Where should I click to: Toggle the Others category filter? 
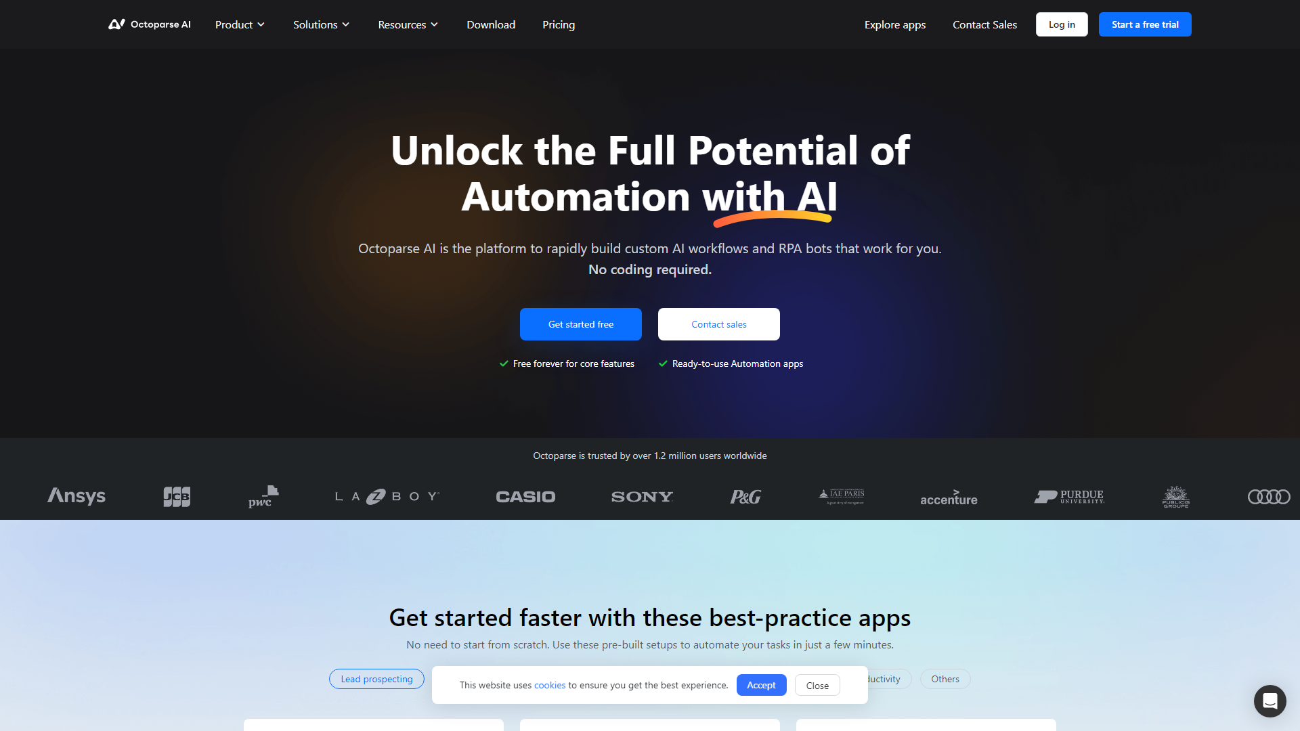tap(943, 678)
